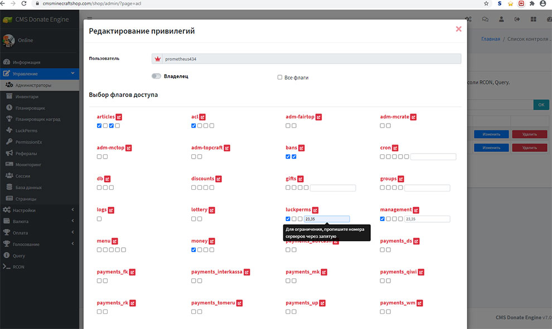Click the edit icon next to management
Viewport: 552px width, 329px height.
pos(416,210)
